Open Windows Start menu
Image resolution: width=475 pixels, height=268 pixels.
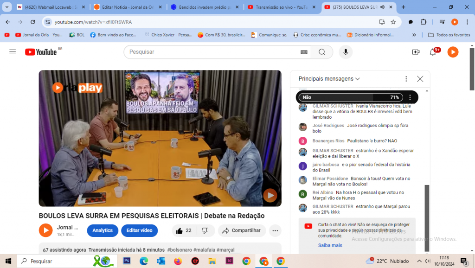coord(8,261)
